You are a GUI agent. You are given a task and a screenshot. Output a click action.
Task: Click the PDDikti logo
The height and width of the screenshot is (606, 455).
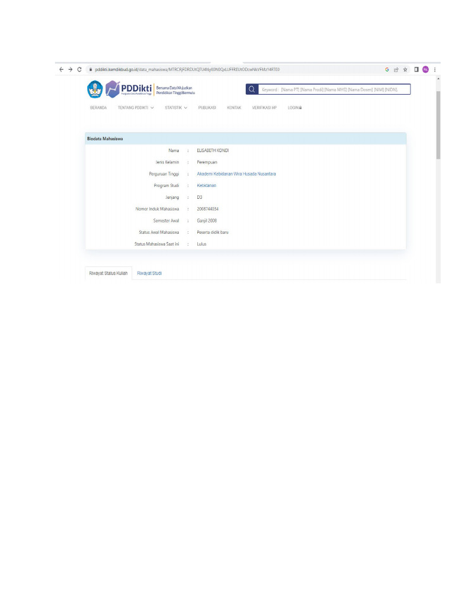coord(129,89)
